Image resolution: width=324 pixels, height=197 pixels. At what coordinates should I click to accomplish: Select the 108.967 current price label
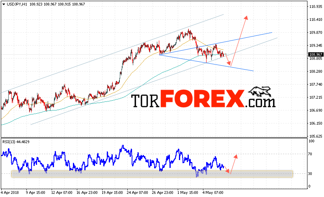click(x=315, y=54)
